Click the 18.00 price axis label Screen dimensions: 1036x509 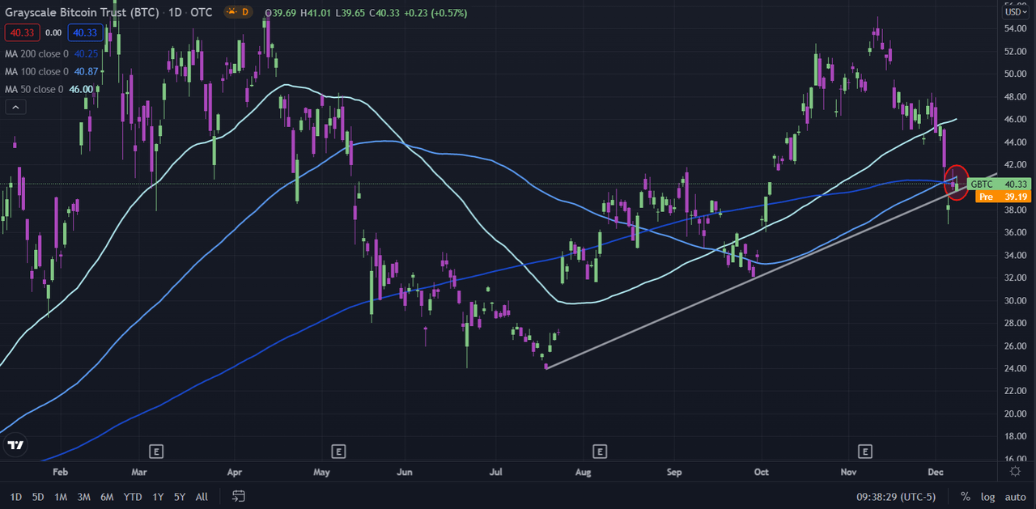tap(1016, 436)
